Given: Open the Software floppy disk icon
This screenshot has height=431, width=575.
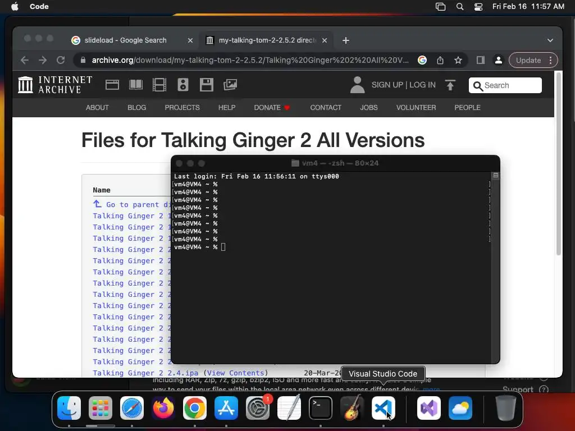Looking at the screenshot, I should click(x=207, y=85).
